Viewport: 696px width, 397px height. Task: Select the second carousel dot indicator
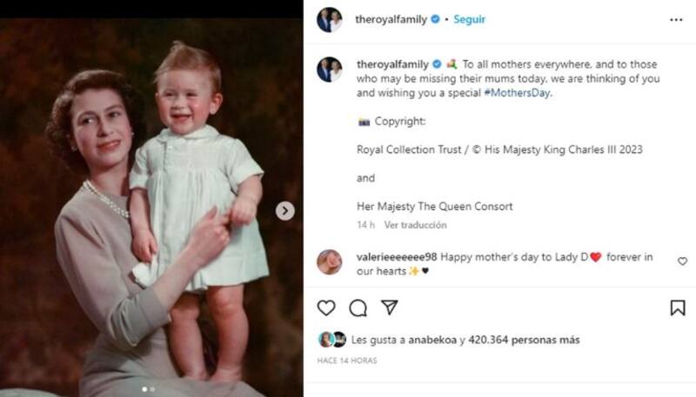coord(153,389)
